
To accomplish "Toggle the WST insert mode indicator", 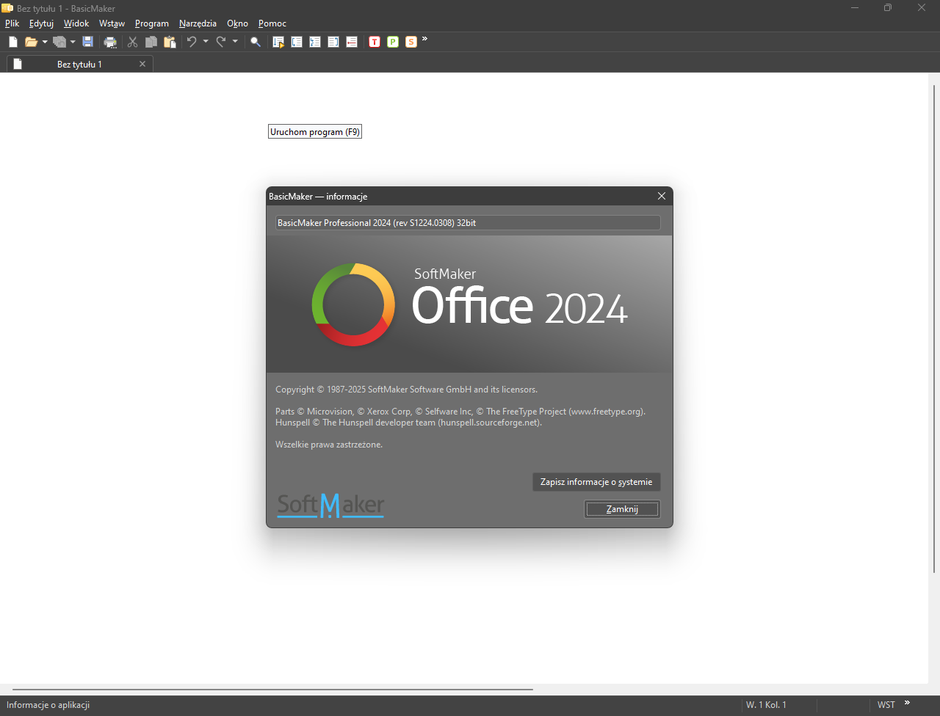I will pos(886,705).
